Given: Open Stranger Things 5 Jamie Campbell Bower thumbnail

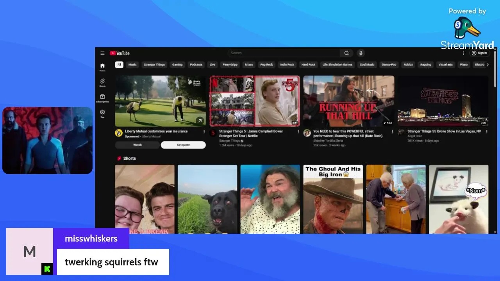Looking at the screenshot, I should tap(255, 101).
